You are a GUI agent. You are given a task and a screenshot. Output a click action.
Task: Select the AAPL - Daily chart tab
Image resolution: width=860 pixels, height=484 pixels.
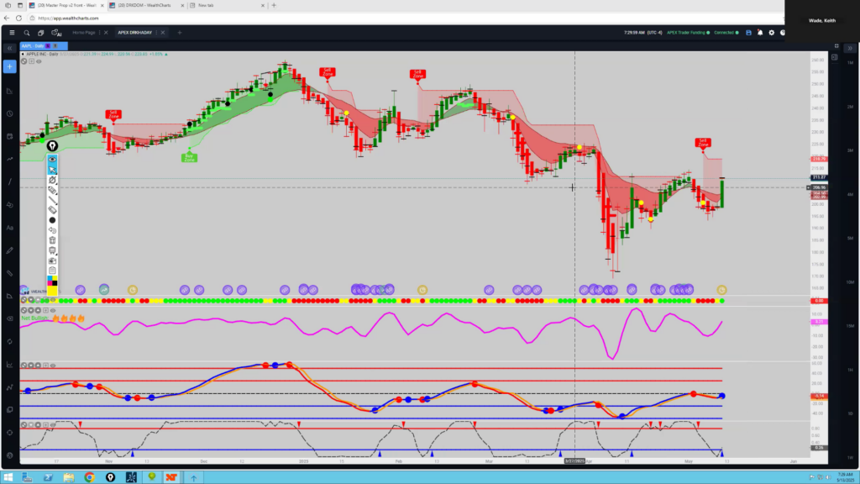point(44,46)
